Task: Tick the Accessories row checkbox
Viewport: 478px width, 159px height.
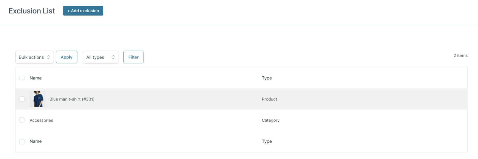Action: click(22, 120)
